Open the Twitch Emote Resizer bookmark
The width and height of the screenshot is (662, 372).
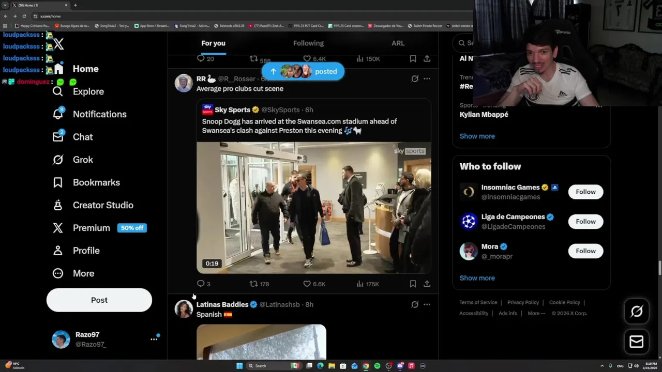coord(425,26)
